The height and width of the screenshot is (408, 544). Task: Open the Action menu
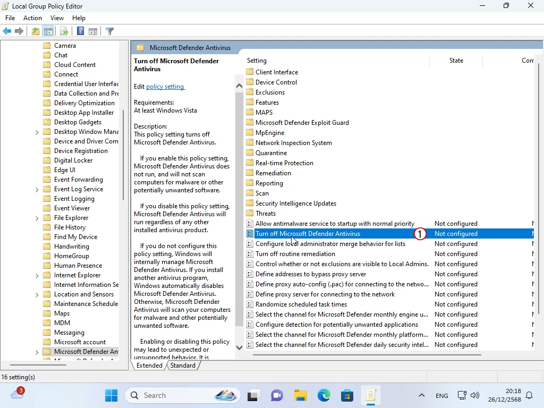coord(32,18)
